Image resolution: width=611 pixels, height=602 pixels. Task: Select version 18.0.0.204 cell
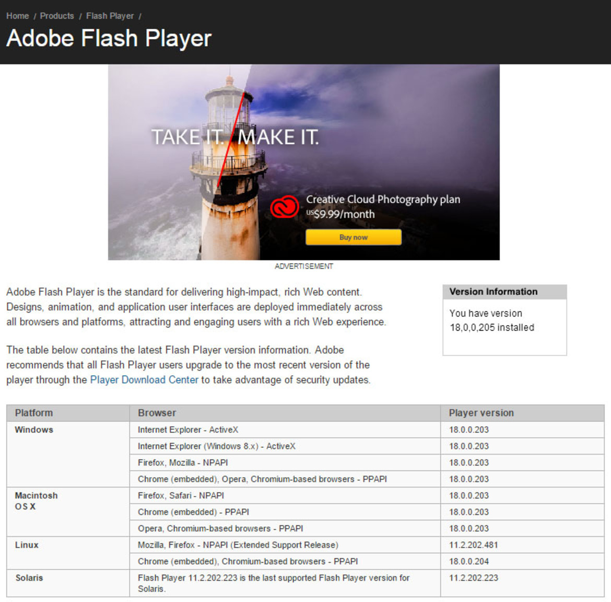[522, 561]
